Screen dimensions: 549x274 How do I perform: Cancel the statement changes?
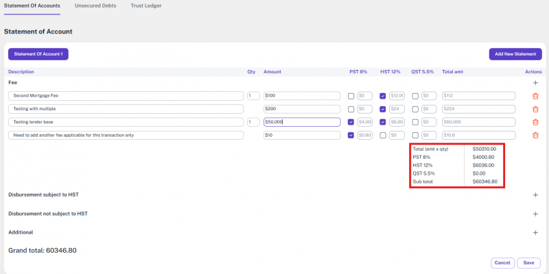(502, 262)
